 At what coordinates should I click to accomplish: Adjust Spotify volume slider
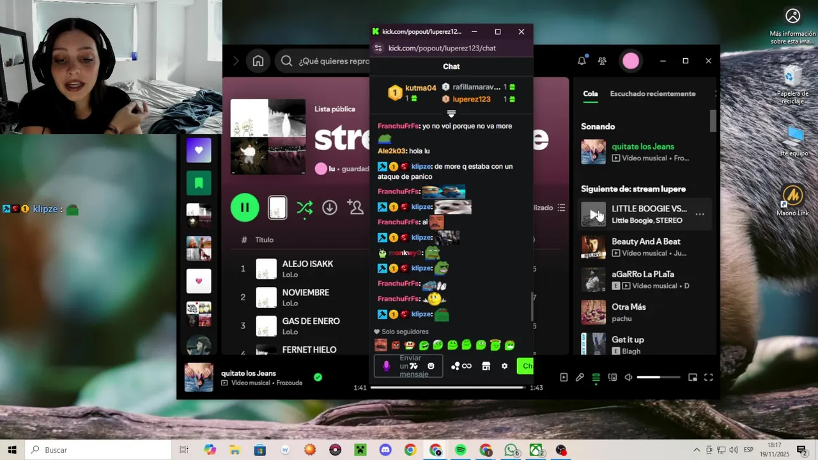click(x=659, y=378)
